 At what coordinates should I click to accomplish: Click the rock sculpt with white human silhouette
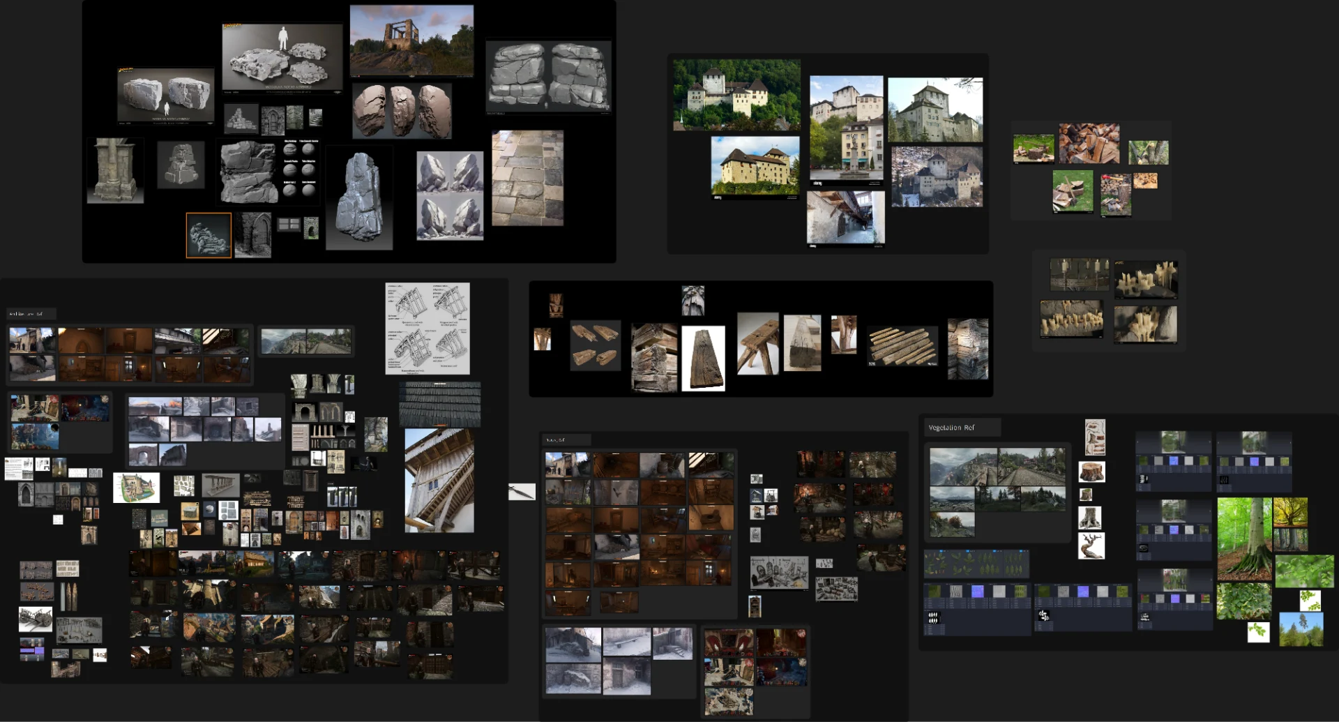coord(282,58)
